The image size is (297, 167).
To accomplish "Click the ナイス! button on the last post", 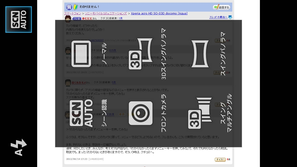I will coord(220,159).
